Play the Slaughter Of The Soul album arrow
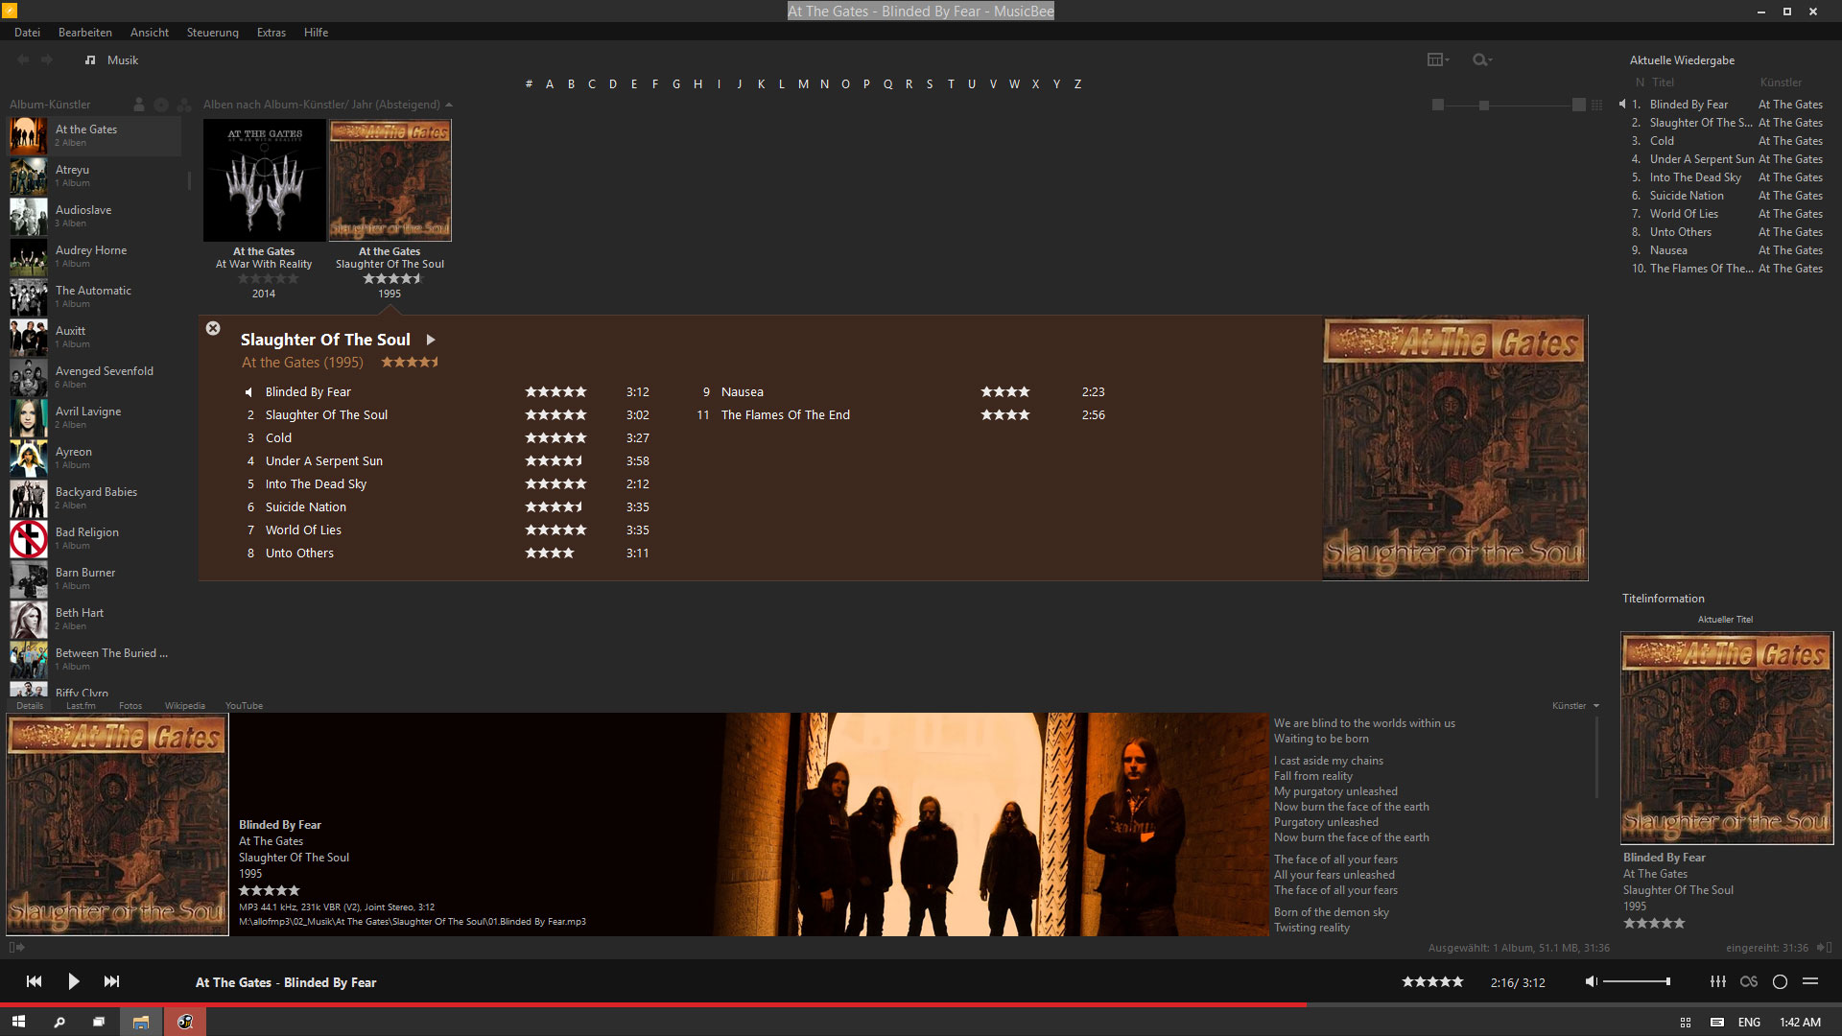The image size is (1842, 1036). tap(431, 340)
